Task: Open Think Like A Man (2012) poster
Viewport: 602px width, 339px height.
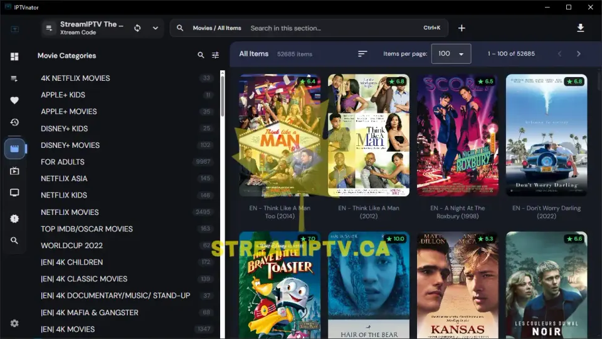Action: point(369,135)
